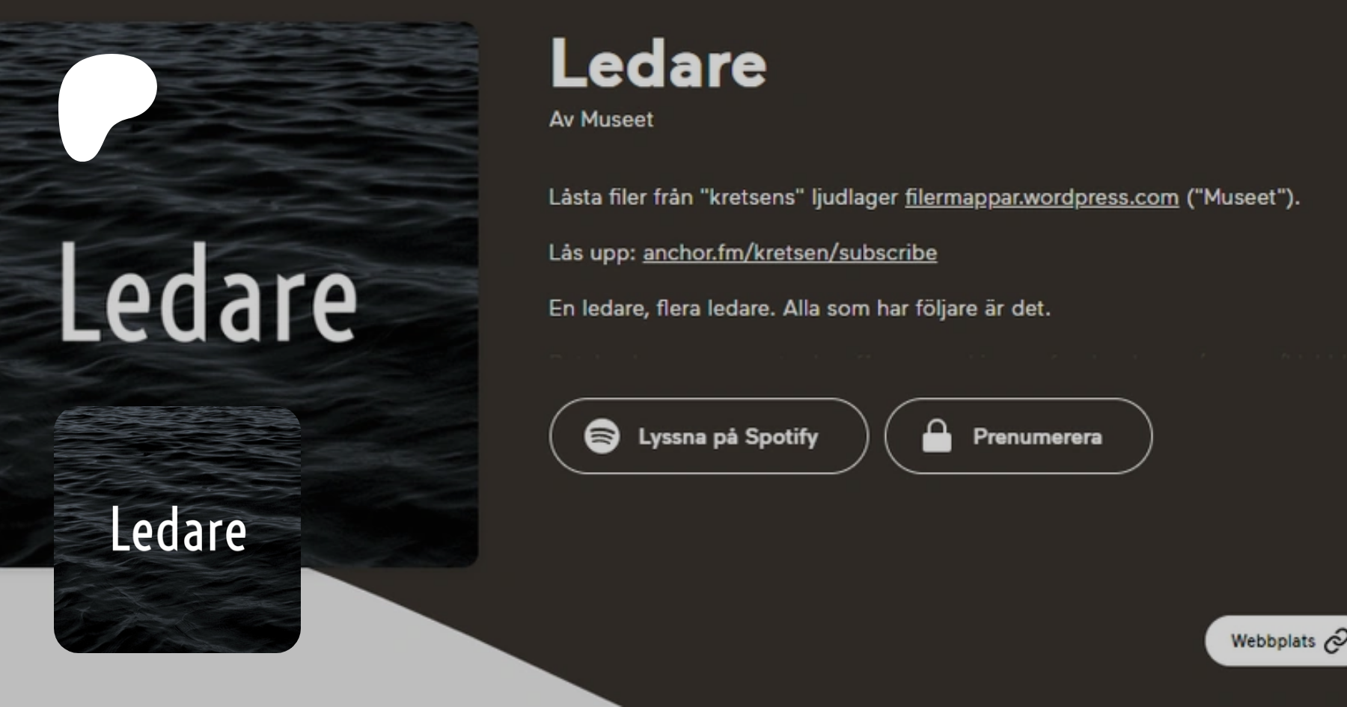The height and width of the screenshot is (707, 1347).
Task: Click the description starting with Låsta filer
Action: coord(924,198)
